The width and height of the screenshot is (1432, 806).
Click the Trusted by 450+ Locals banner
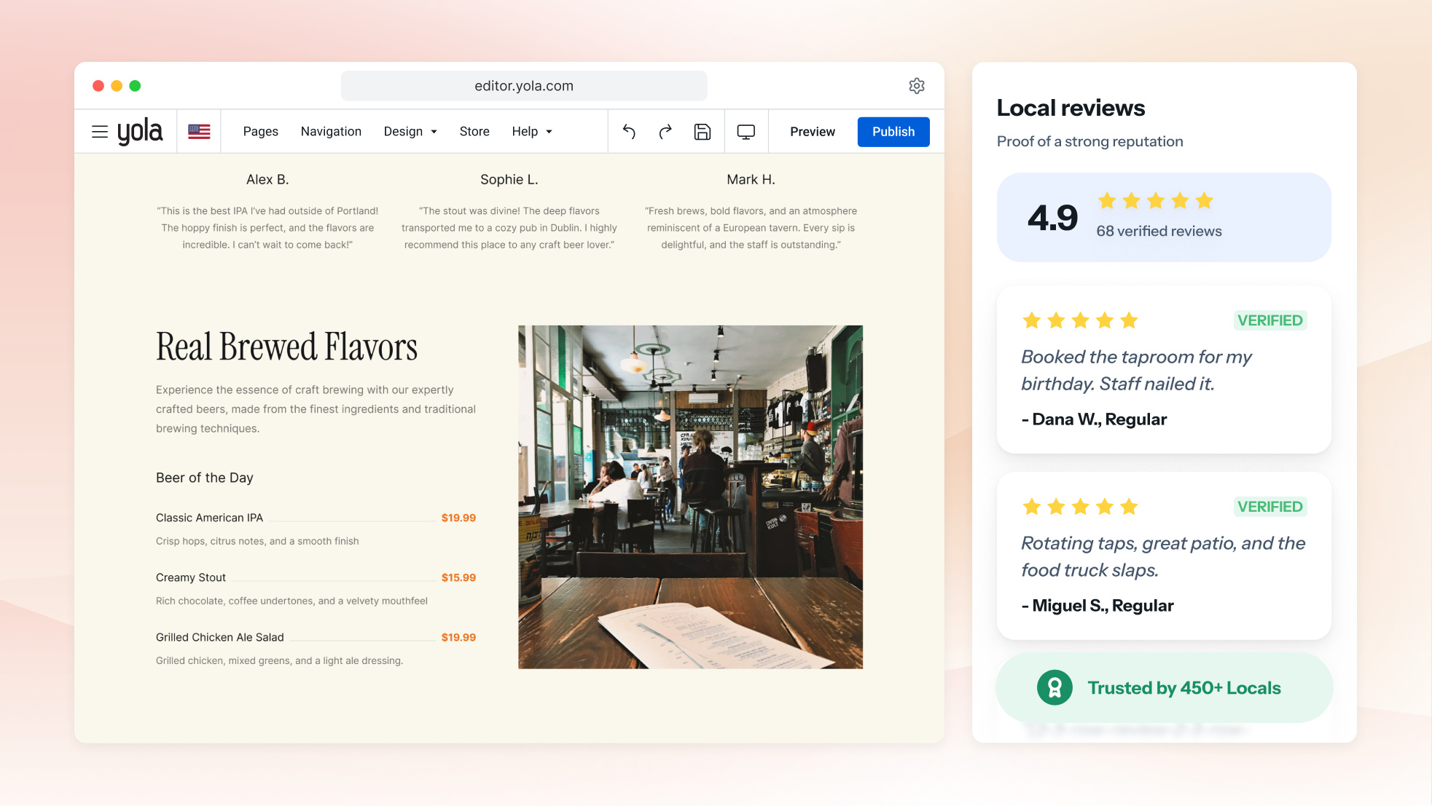(x=1165, y=687)
